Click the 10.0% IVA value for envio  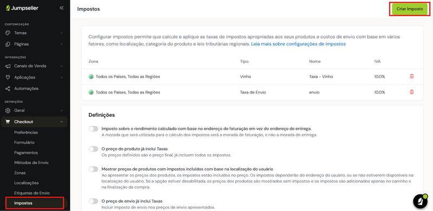tap(380, 92)
